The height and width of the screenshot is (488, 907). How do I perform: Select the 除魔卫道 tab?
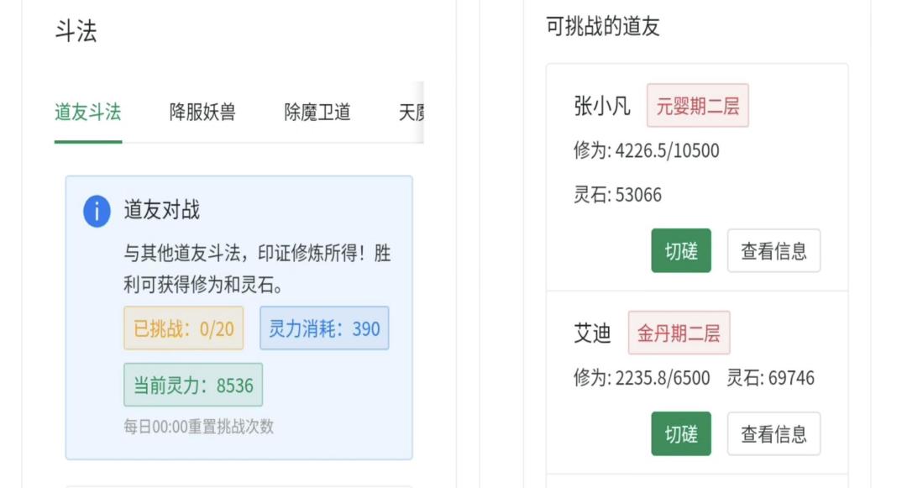pyautogui.click(x=317, y=113)
